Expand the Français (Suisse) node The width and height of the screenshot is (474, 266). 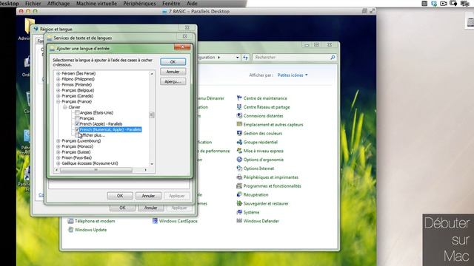click(x=58, y=152)
